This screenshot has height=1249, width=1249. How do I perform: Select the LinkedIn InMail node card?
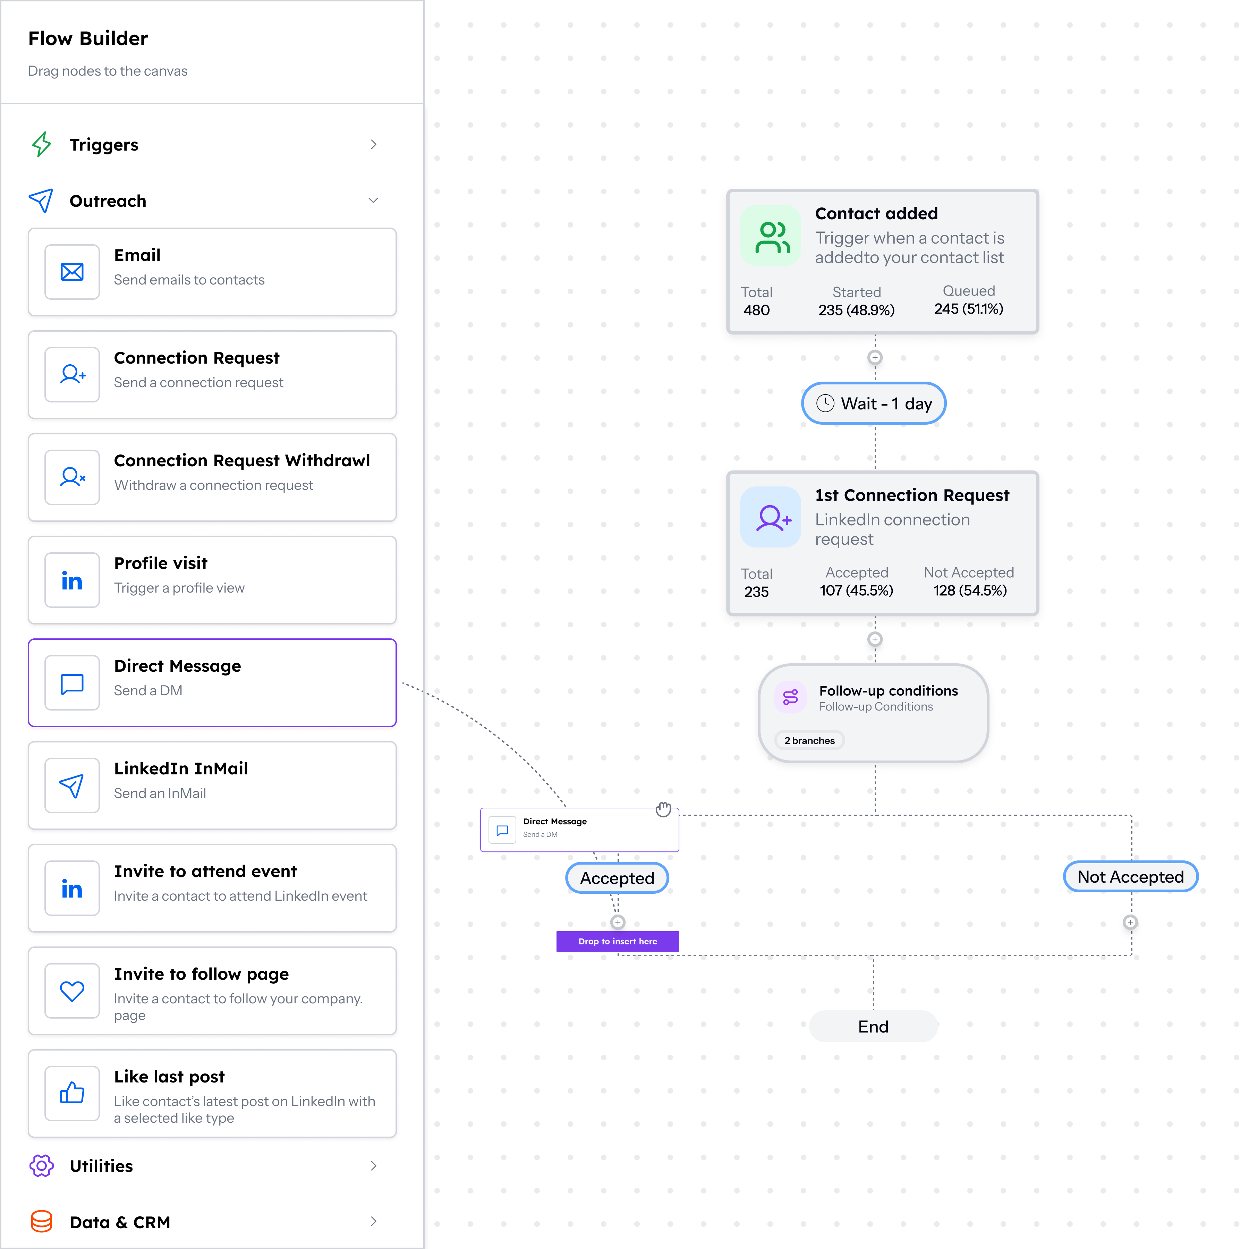(212, 786)
